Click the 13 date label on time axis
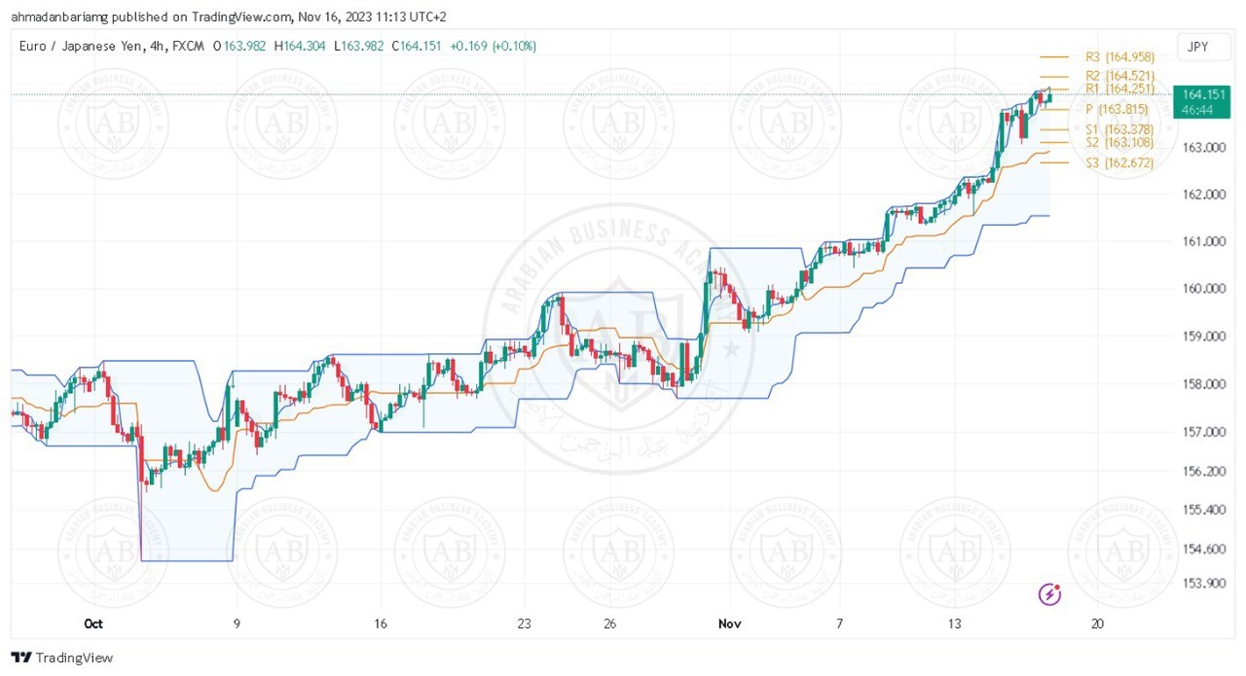This screenshot has width=1246, height=676. [x=955, y=624]
